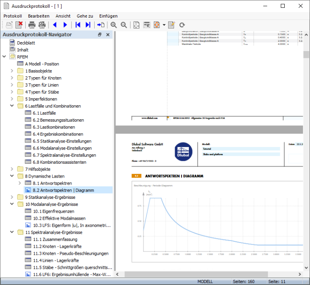This screenshot has width=310, height=285.
Task: Close the Ausdruckprotokoll-Navigator panel
Action: point(108,35)
